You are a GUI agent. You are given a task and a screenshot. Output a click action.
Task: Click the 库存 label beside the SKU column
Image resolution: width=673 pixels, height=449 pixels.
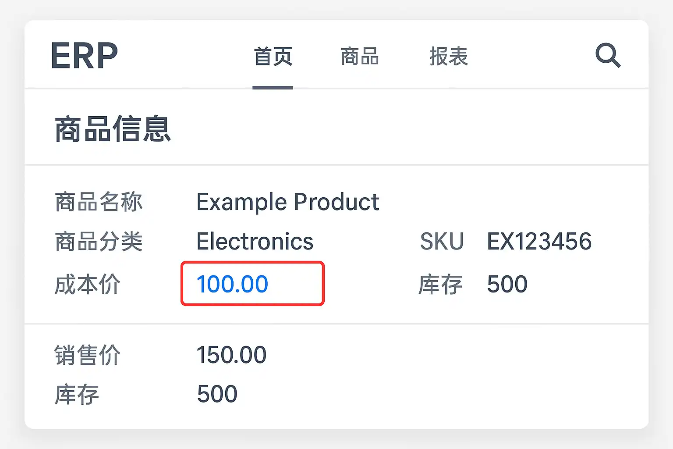tap(440, 284)
